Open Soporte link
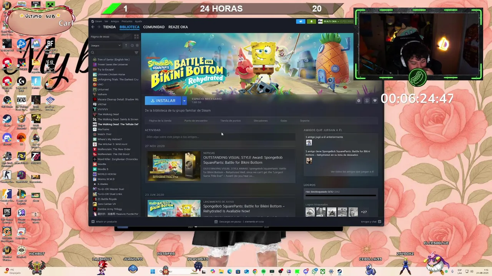The width and height of the screenshot is (492, 276). click(x=304, y=121)
